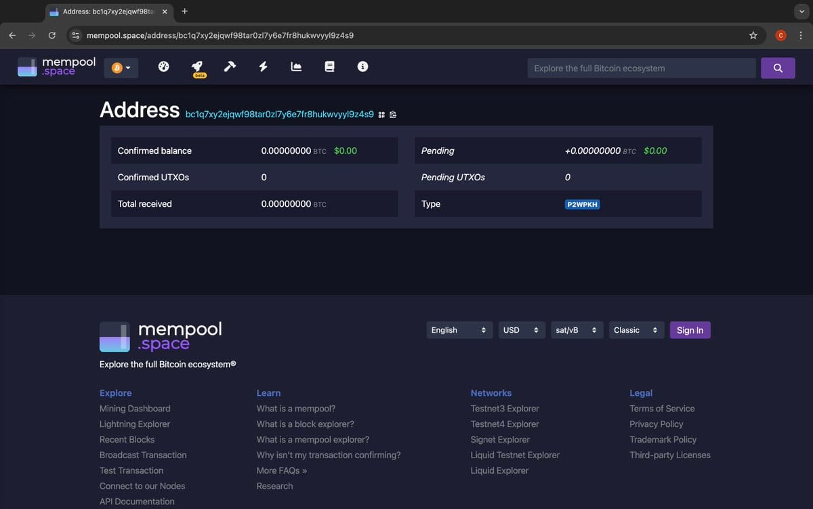
Task: Open a new browser tab
Action: [x=185, y=12]
